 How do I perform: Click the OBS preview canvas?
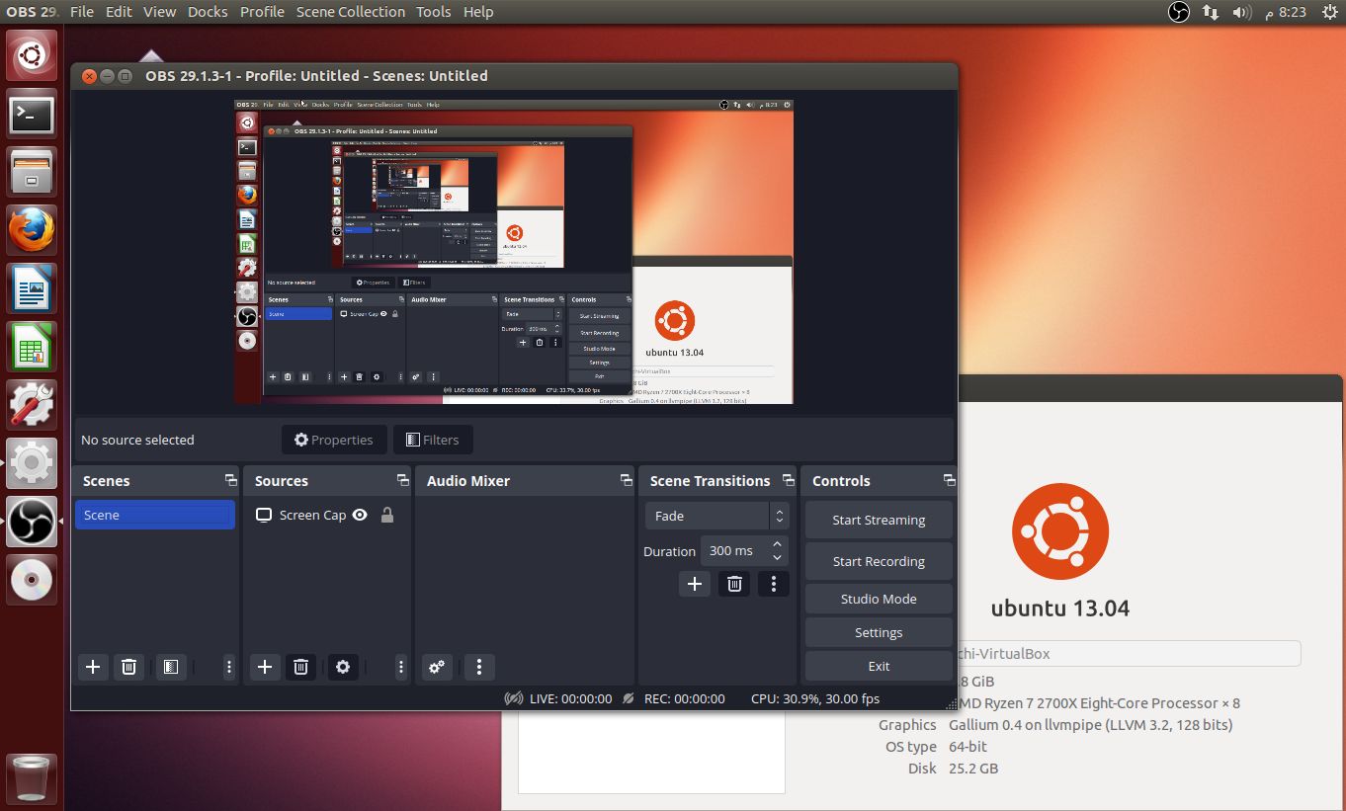tap(514, 251)
